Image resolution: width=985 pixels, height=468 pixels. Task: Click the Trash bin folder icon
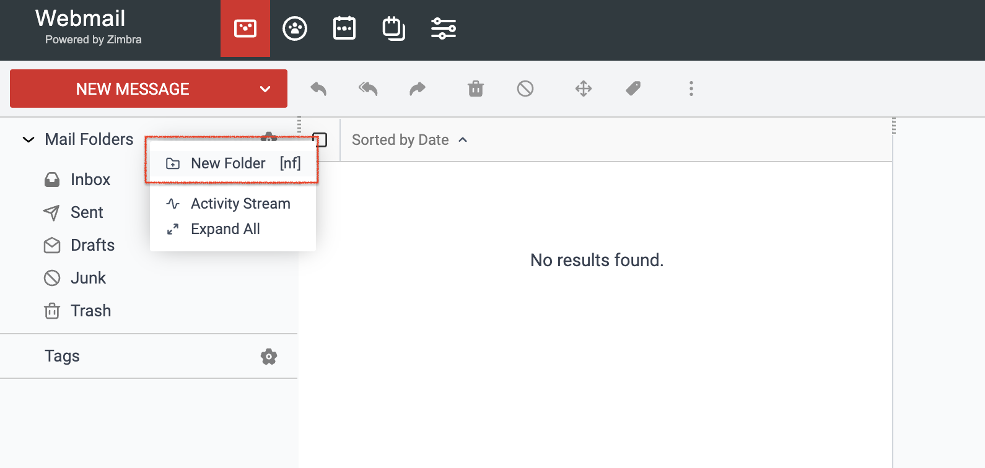tap(52, 311)
